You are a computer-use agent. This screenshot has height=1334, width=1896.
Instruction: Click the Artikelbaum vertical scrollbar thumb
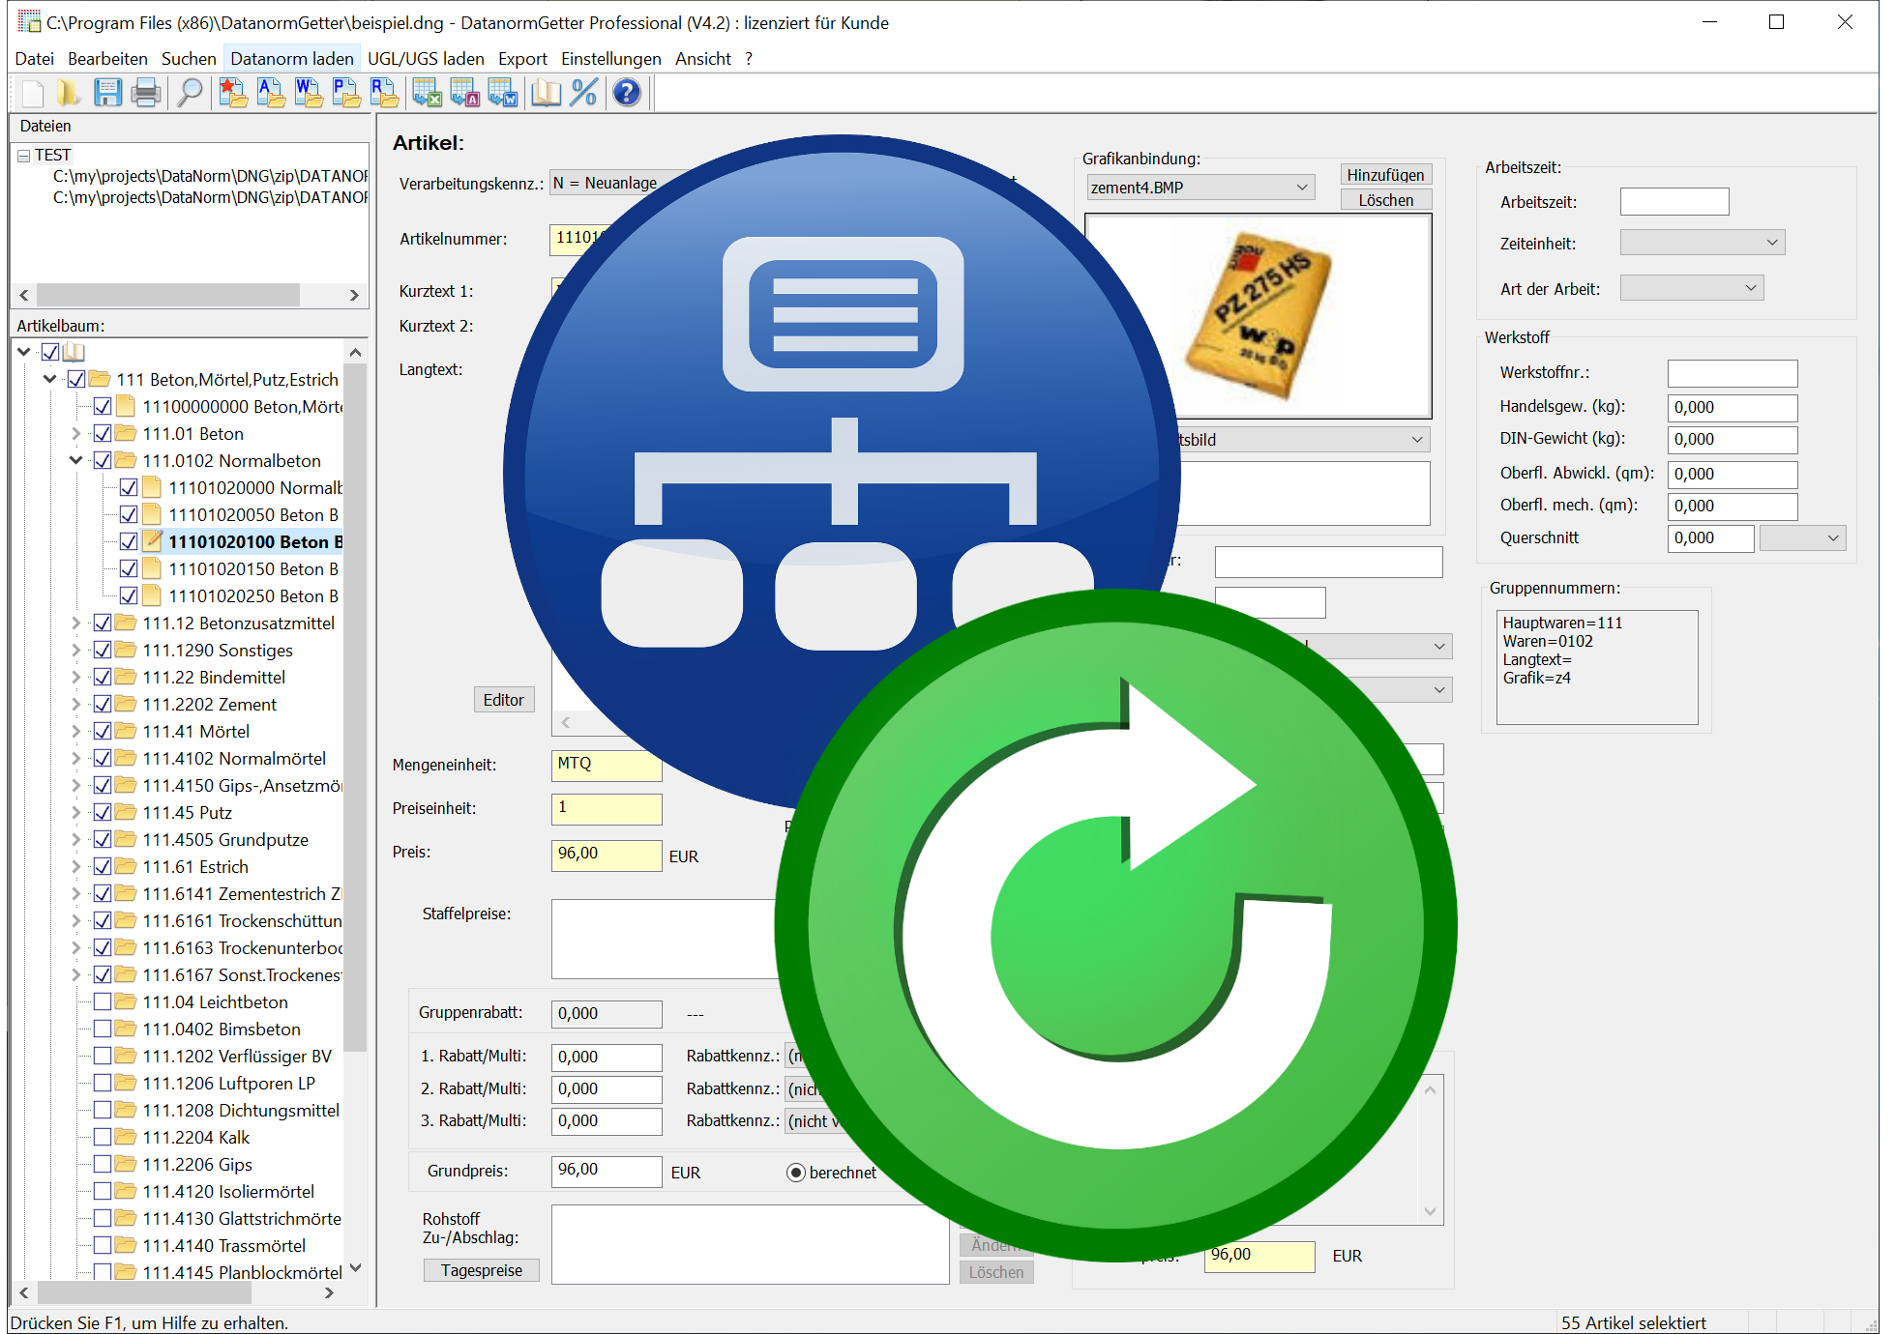coord(355,708)
